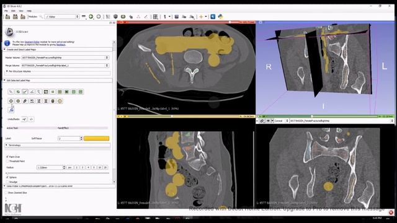Select the GrowCut effect tool
The height and width of the screenshot is (223, 397).
tap(25, 101)
